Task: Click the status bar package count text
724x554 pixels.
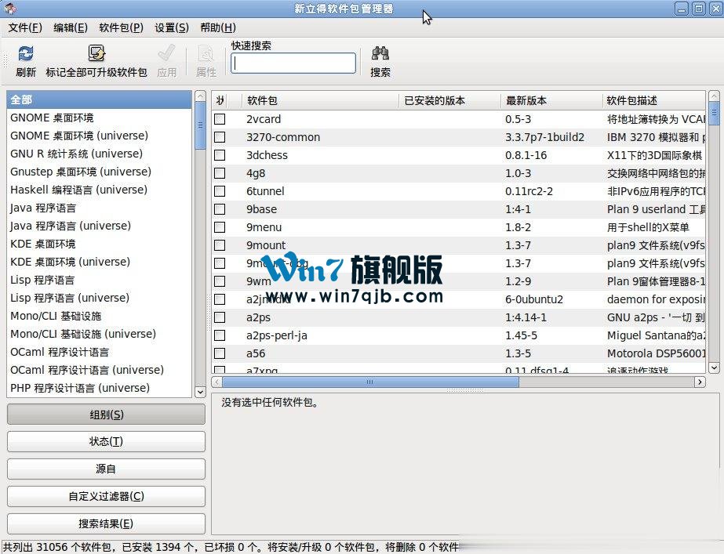Action: (231, 547)
